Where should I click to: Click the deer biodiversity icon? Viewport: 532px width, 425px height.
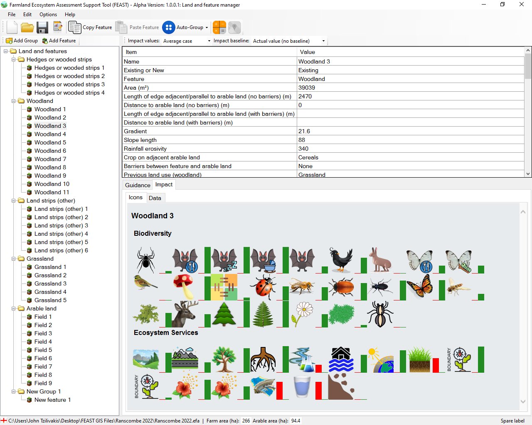[x=185, y=314]
